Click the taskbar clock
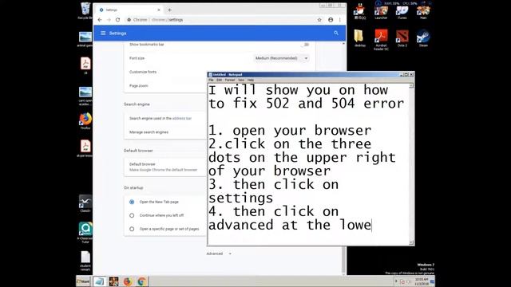511x287 pixels. click(422, 281)
